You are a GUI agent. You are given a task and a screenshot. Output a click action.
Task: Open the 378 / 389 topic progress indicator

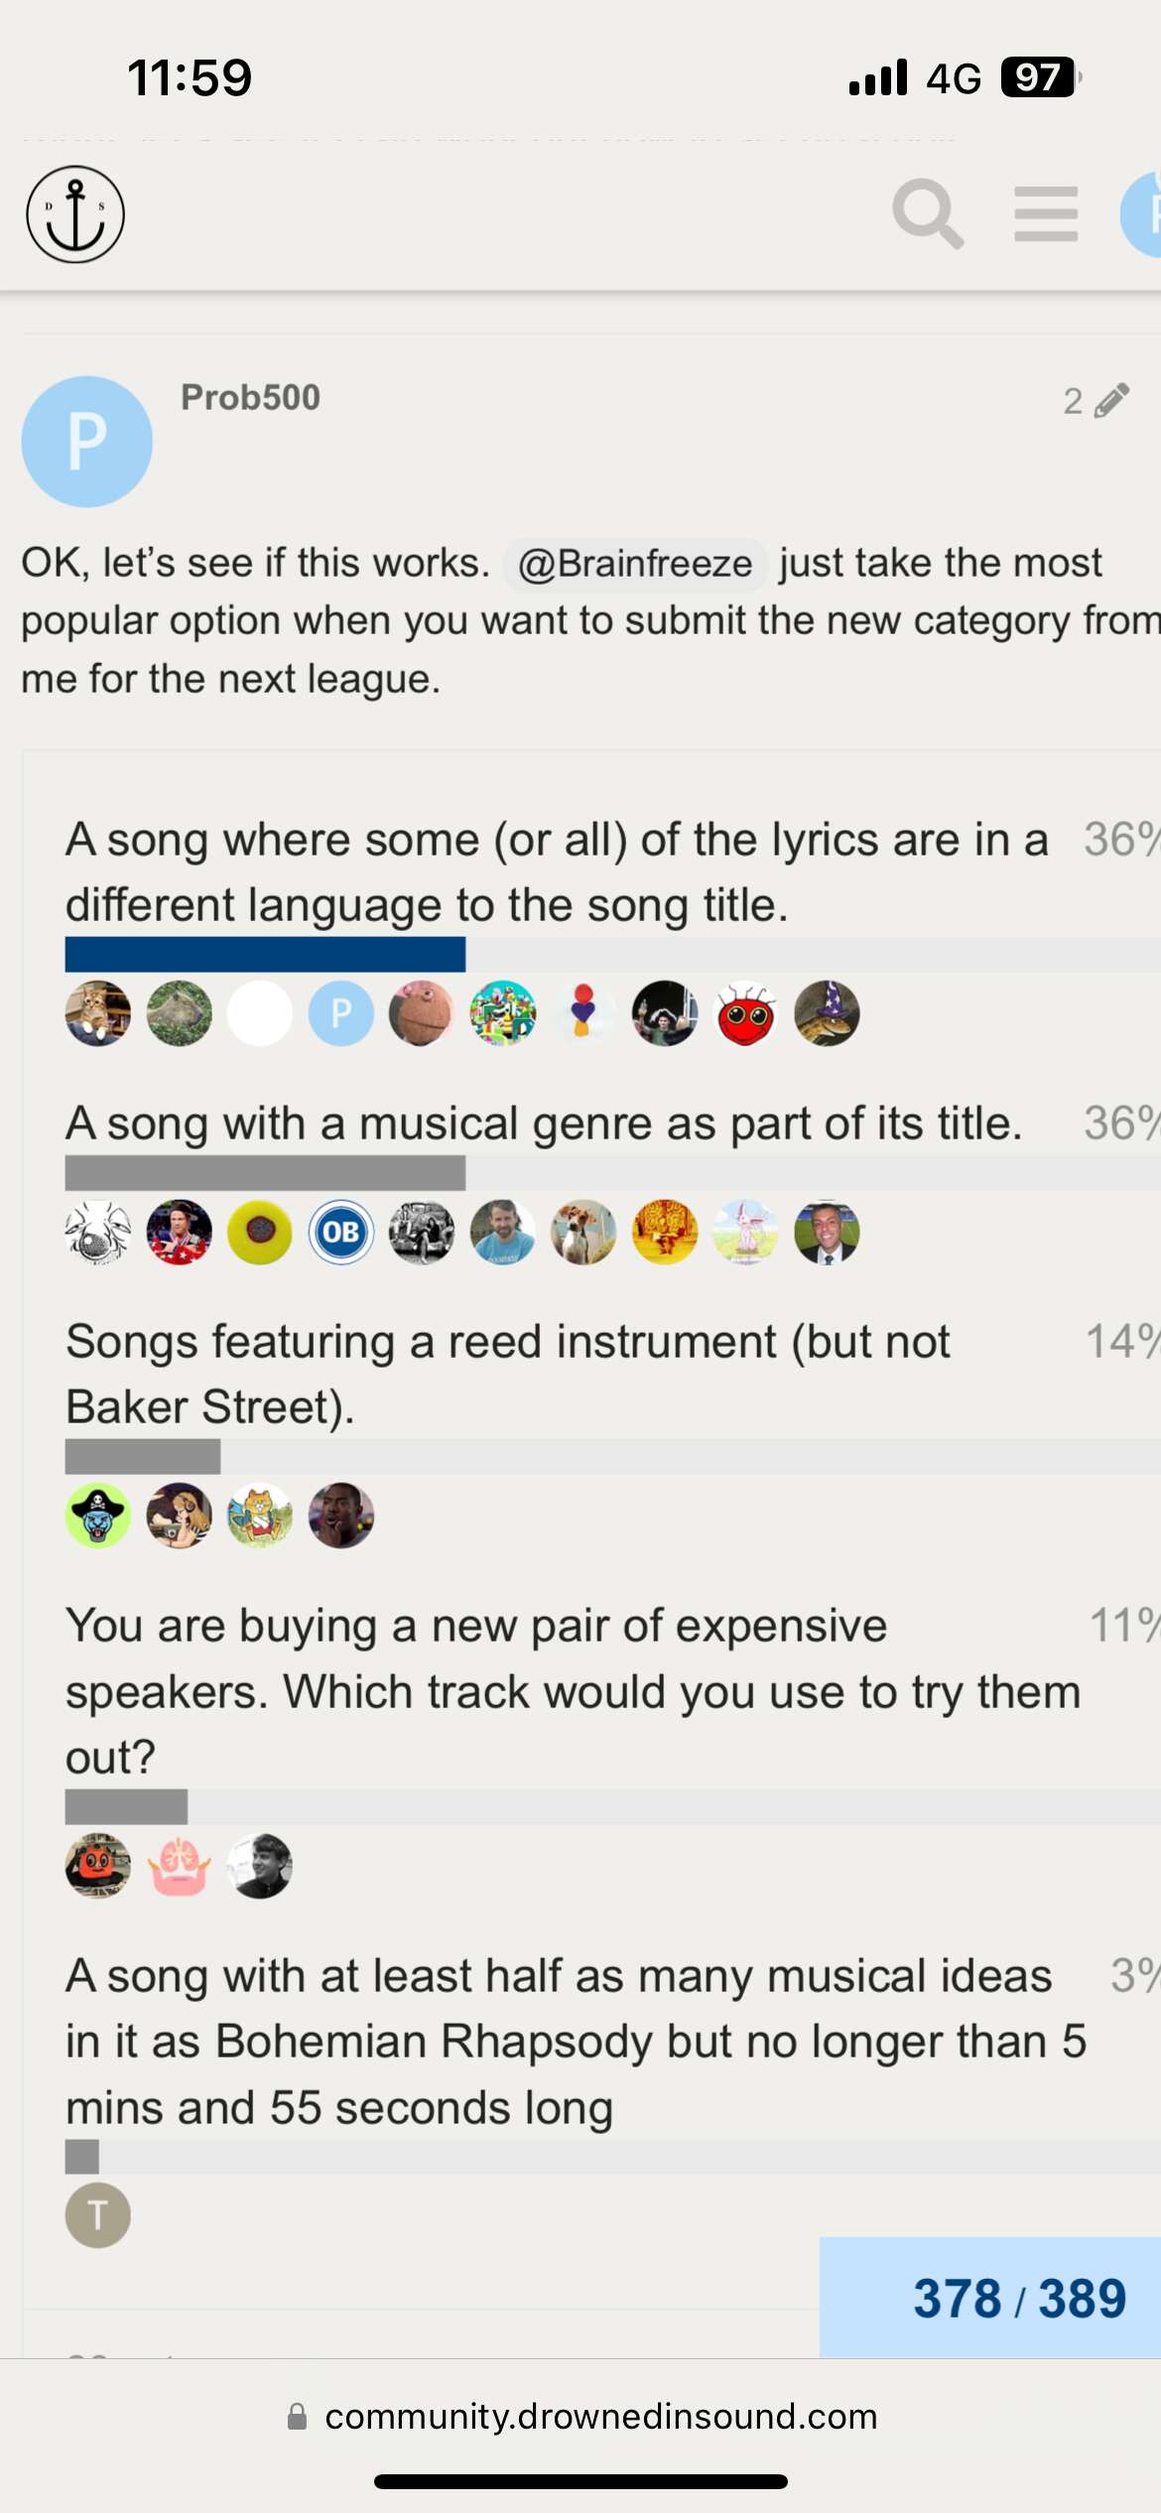(1019, 2298)
